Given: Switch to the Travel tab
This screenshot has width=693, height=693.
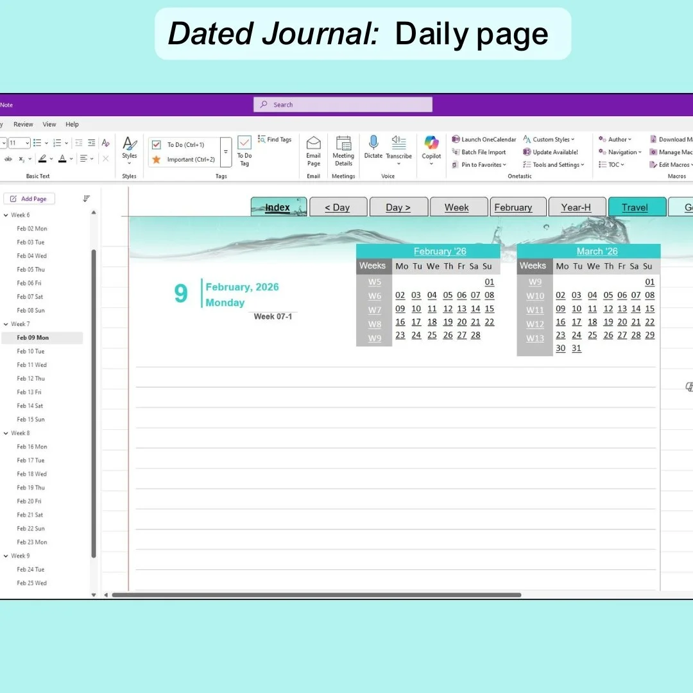Looking at the screenshot, I should pyautogui.click(x=636, y=207).
